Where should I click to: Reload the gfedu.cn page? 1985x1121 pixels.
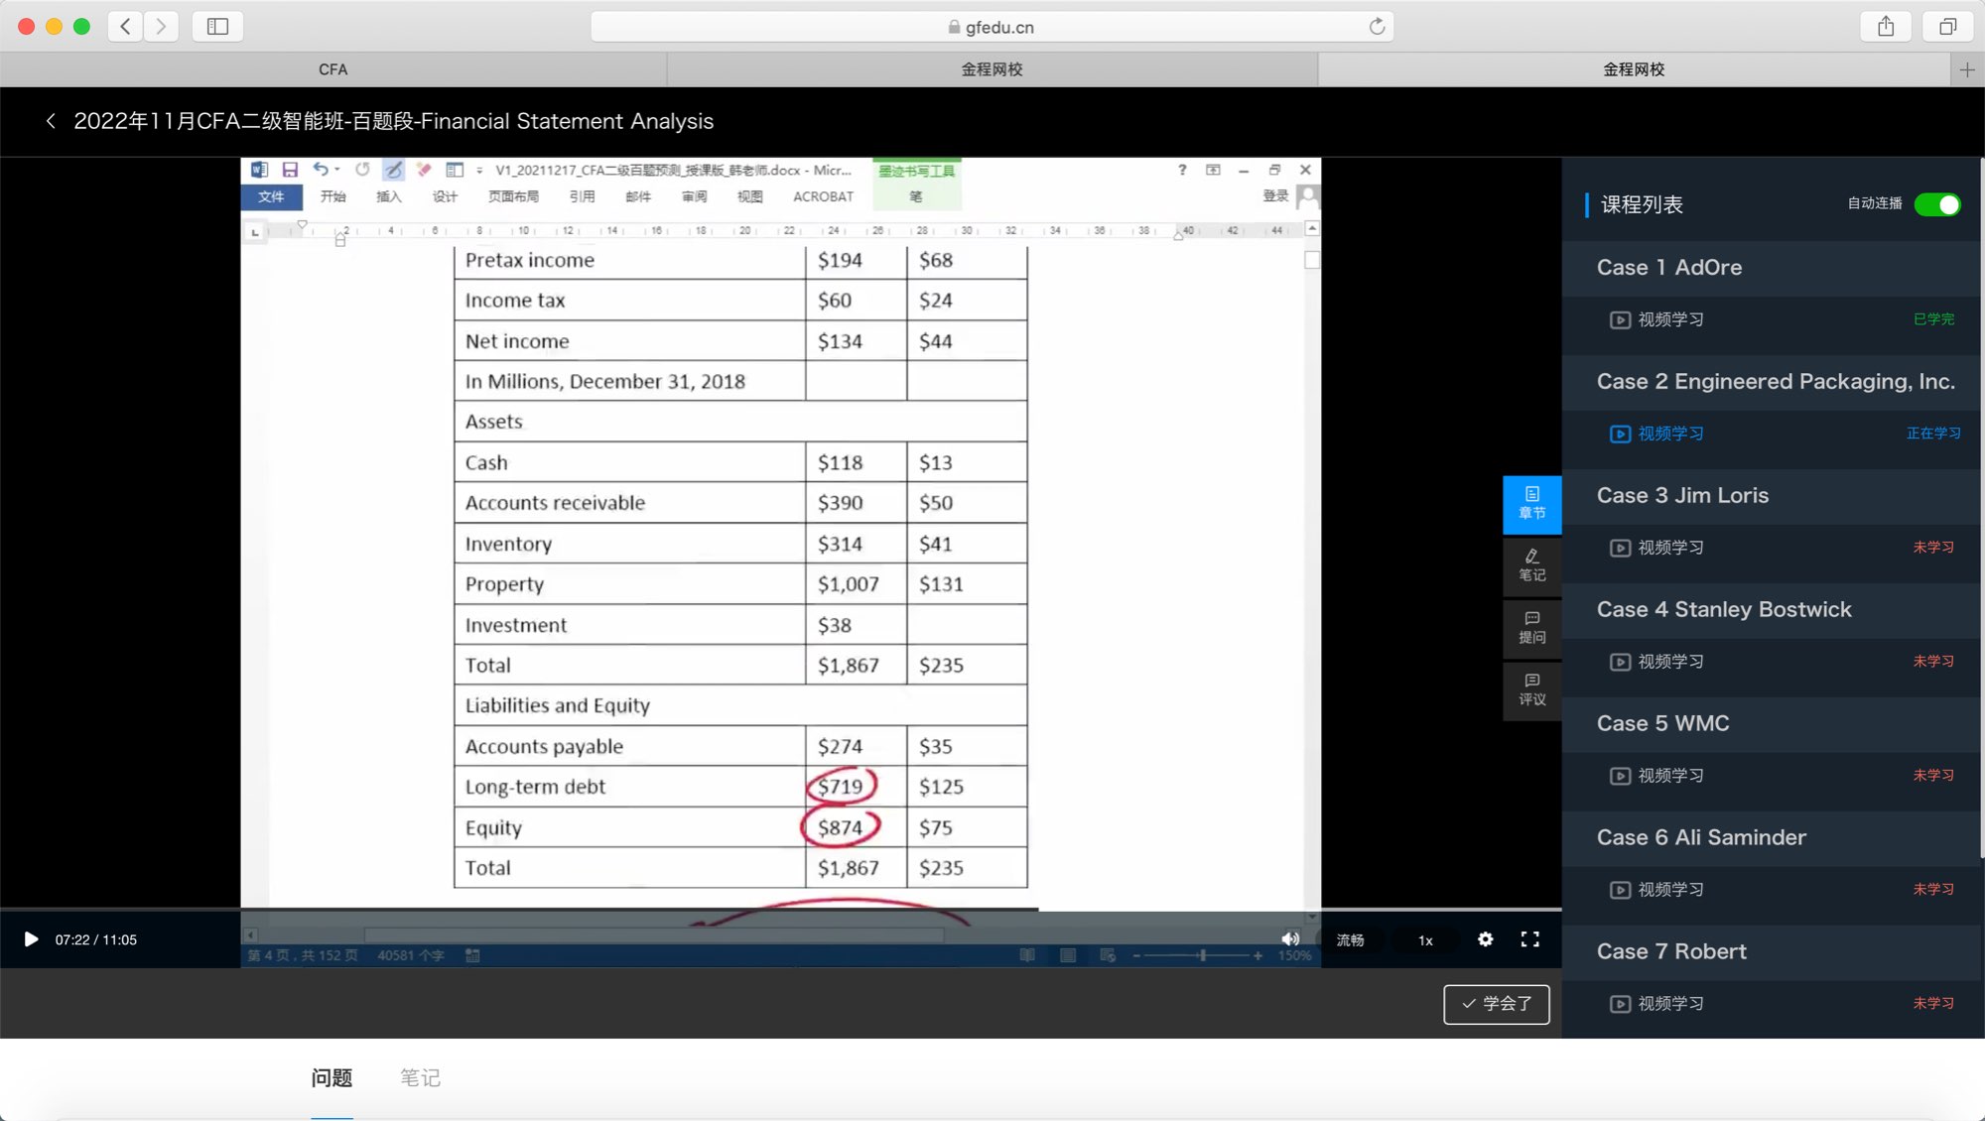[x=1377, y=27]
